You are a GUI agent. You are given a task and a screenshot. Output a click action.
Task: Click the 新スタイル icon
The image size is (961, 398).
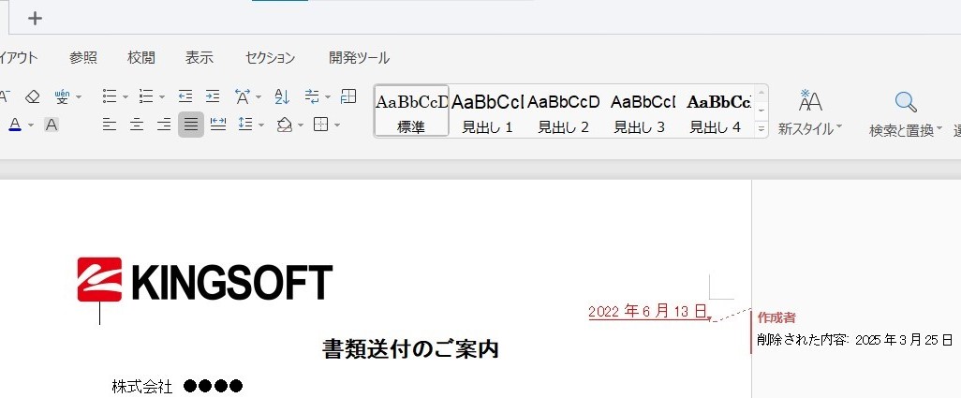click(x=810, y=101)
